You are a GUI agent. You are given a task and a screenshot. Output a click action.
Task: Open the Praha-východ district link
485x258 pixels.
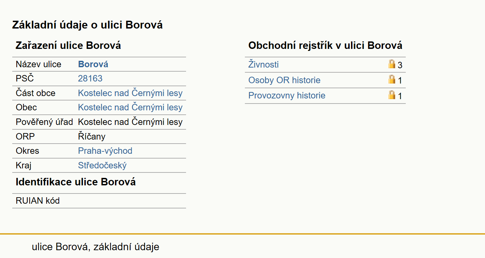pos(105,151)
